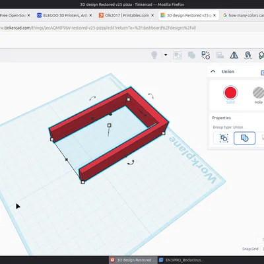Click the Snap Grid label
The width and height of the screenshot is (264, 264).
pos(250,249)
